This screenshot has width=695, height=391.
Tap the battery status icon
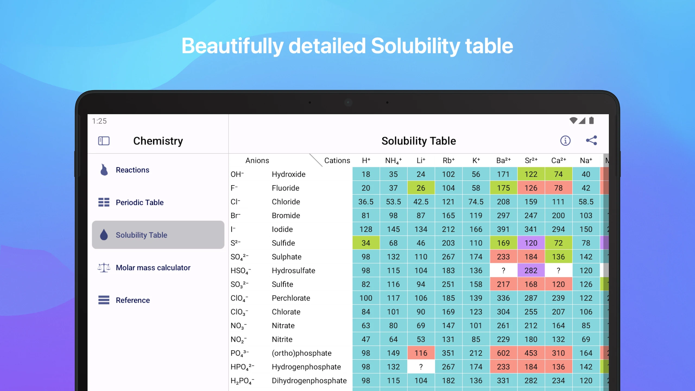pyautogui.click(x=592, y=121)
